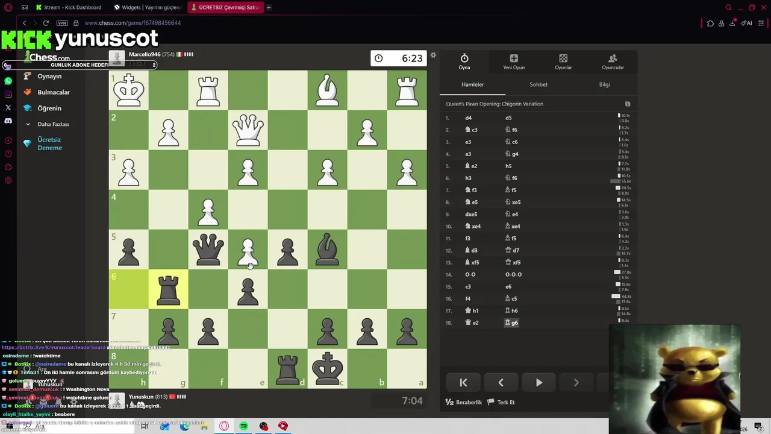771x434 pixels.
Task: Open the Yeni Oyun plus tab
Action: (514, 61)
